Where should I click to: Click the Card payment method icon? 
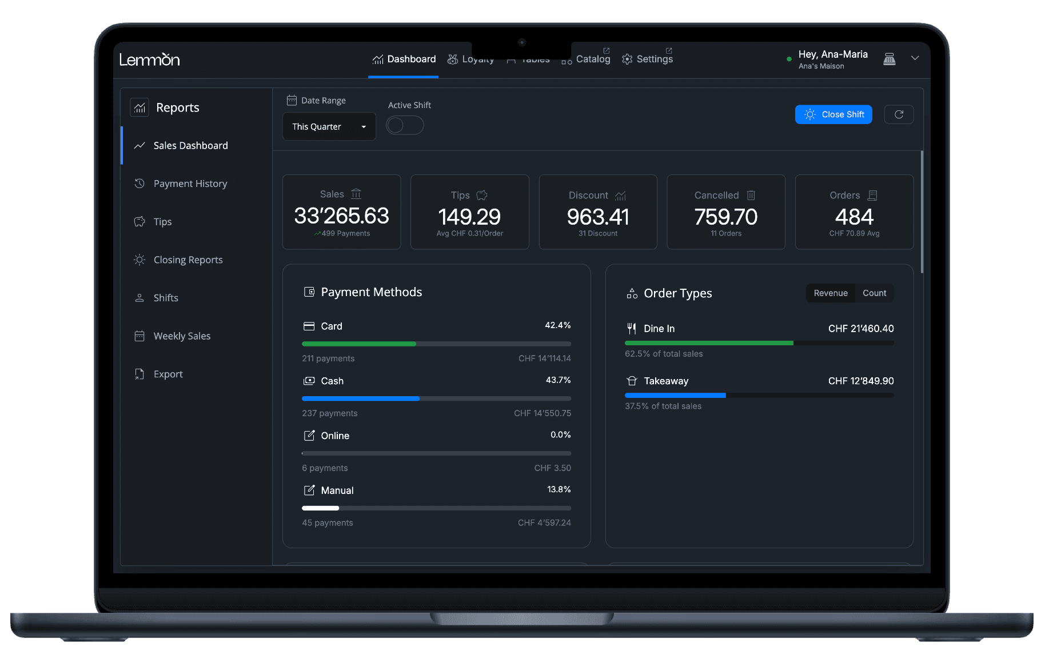(309, 326)
